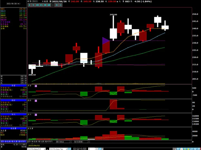Select the KEN strategy label in left panel

tap(14, 142)
